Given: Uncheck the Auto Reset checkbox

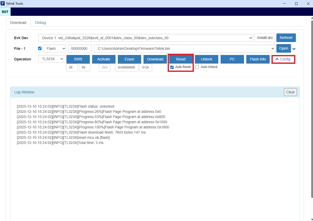Looking at the screenshot, I should (172, 67).
